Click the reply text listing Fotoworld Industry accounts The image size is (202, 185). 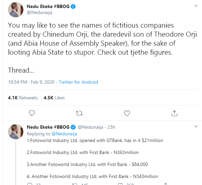click(95, 158)
